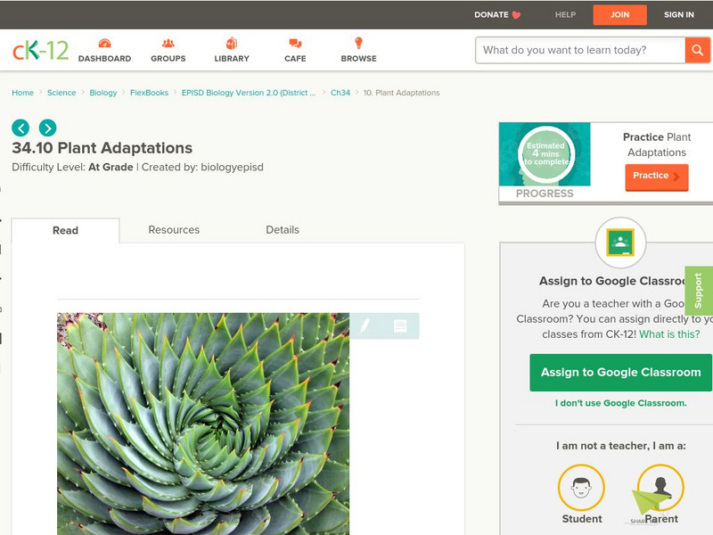Select the Parent silhouette icon
Image resolution: width=713 pixels, height=535 pixels.
pyautogui.click(x=660, y=487)
